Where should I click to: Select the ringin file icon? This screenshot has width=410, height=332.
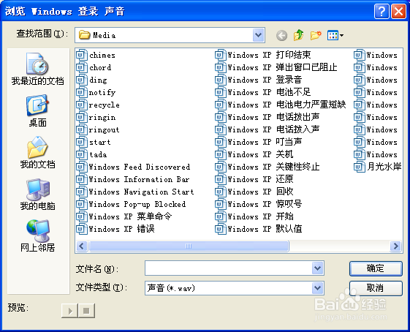(x=82, y=117)
